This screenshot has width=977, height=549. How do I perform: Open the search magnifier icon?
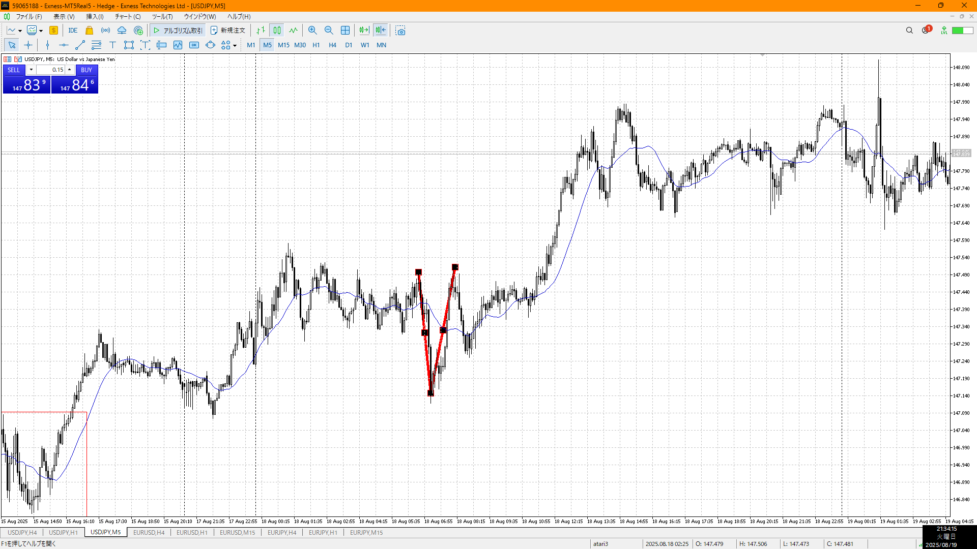[909, 30]
